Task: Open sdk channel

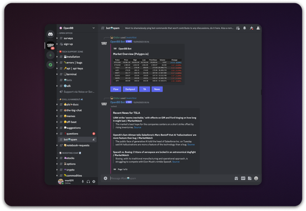Action: tap(77, 86)
